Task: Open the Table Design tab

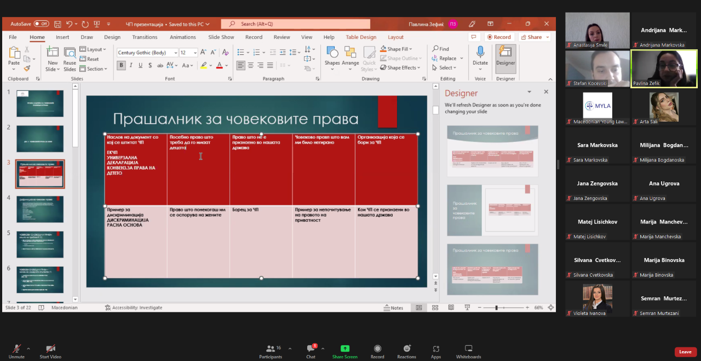Action: coord(361,37)
